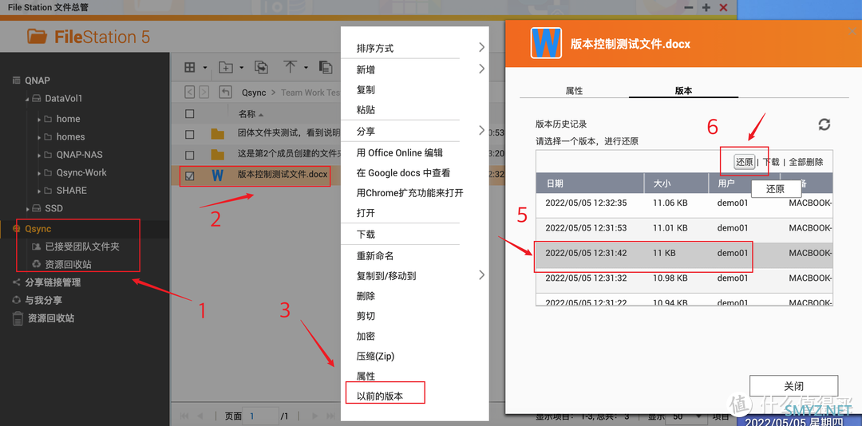Open the upload dropdown arrow
Viewport: 862px width, 426px height.
tap(306, 68)
